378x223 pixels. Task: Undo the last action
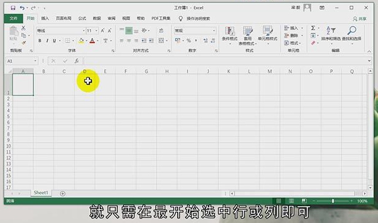coord(22,8)
